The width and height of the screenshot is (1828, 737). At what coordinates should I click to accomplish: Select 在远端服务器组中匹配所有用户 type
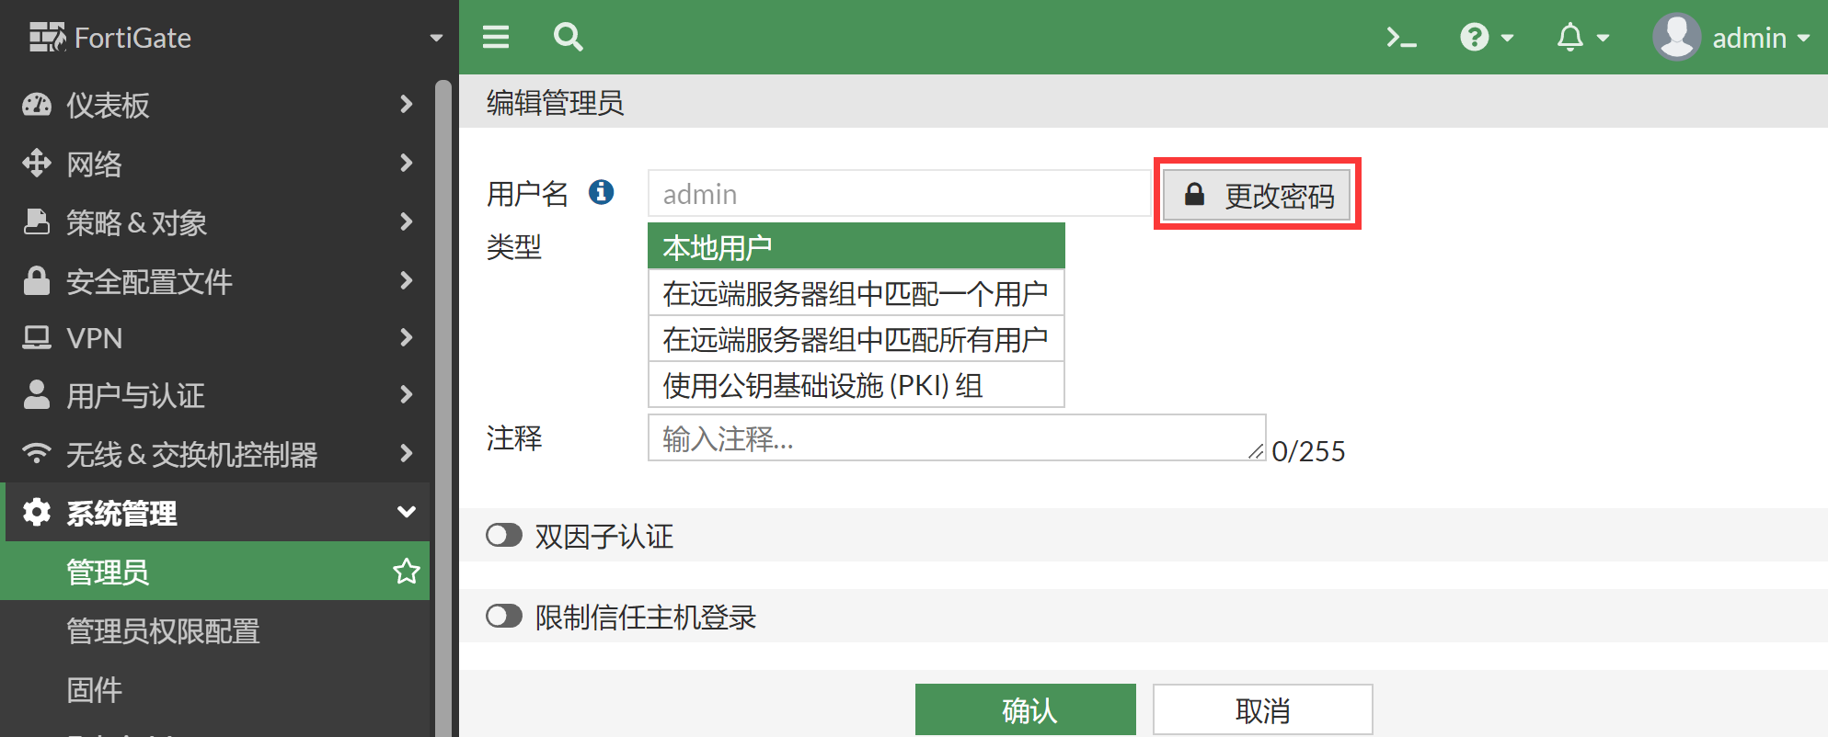tap(857, 338)
